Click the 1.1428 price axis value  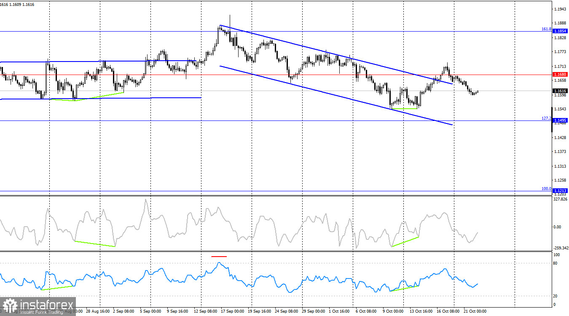click(x=560, y=137)
